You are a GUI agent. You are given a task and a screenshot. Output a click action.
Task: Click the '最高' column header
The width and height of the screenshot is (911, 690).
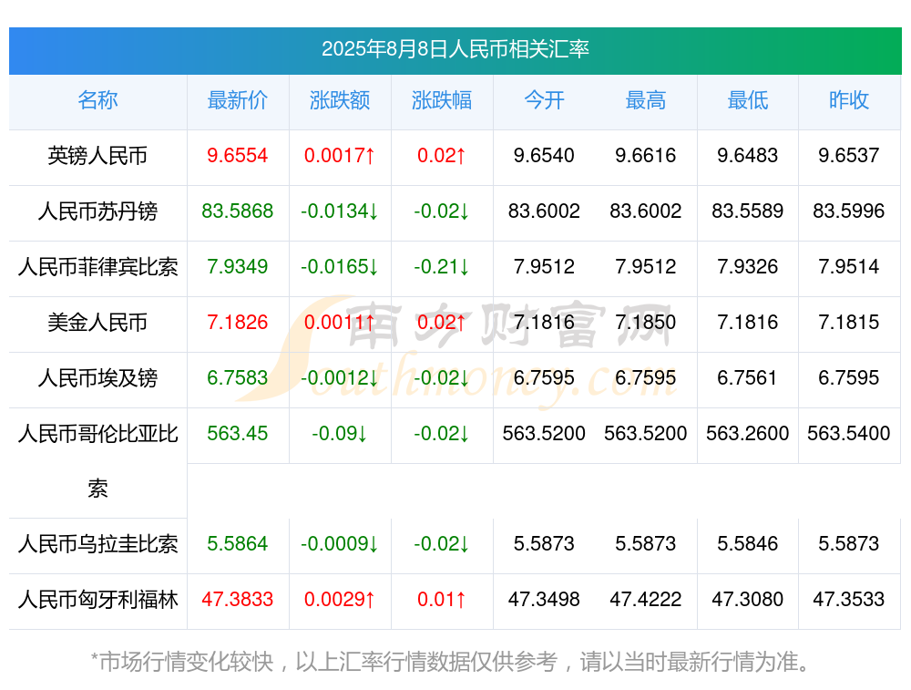(646, 100)
